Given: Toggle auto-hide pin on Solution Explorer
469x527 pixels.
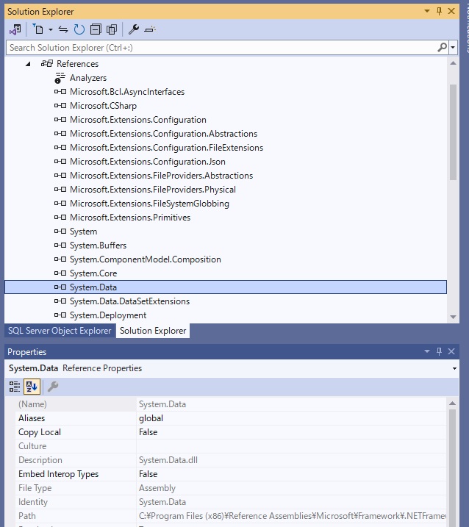Looking at the screenshot, I should pos(439,11).
